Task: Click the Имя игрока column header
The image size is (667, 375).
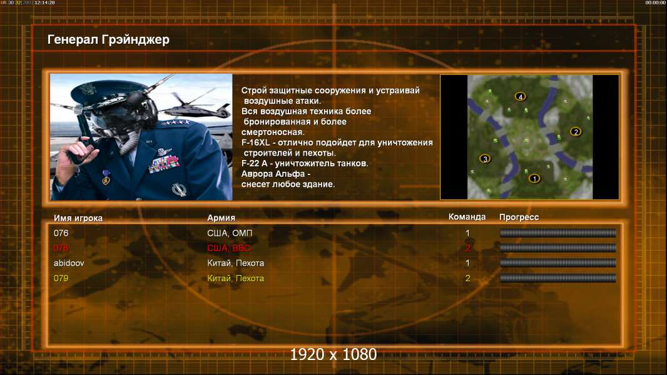Action: tap(78, 218)
